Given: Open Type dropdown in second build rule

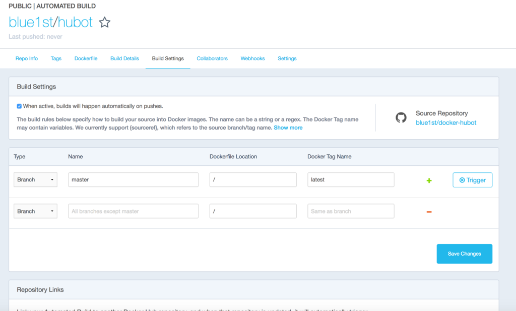Looking at the screenshot, I should (35, 212).
